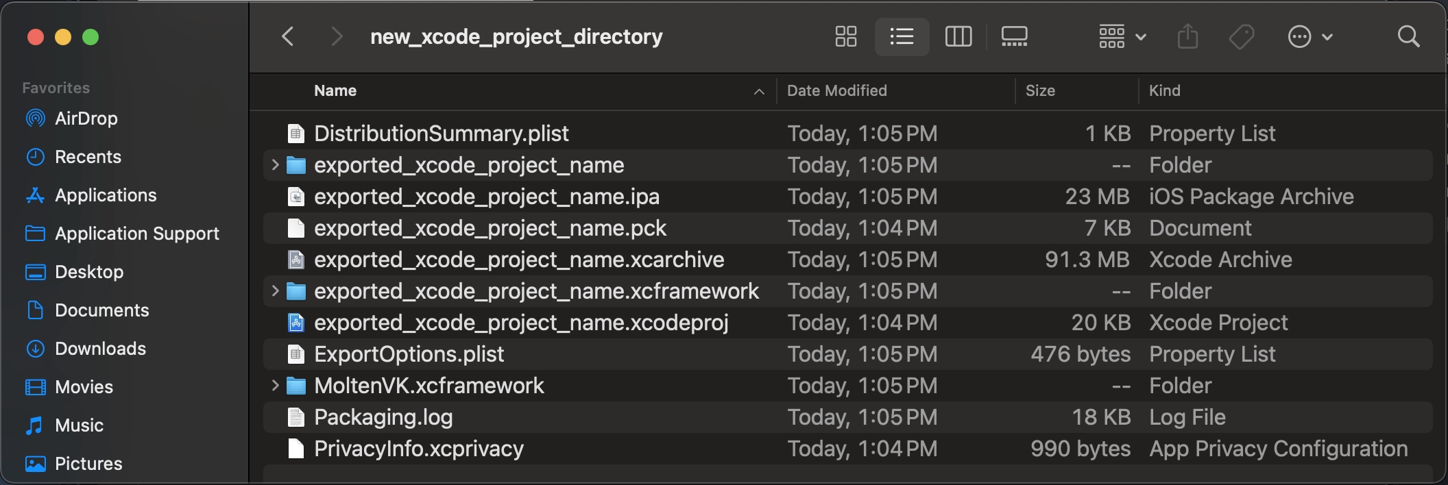Sort by the Name column header

[335, 91]
